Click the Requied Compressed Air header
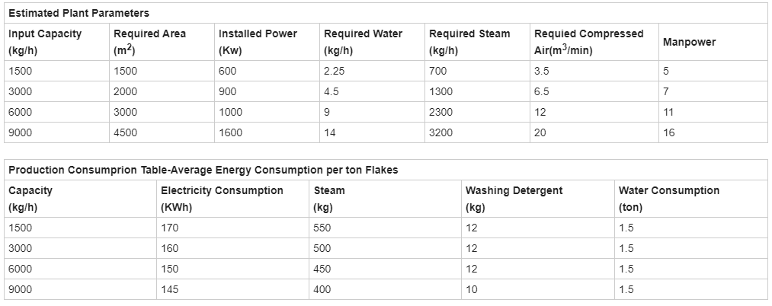Screen dimensions: 772x306 pos(594,42)
